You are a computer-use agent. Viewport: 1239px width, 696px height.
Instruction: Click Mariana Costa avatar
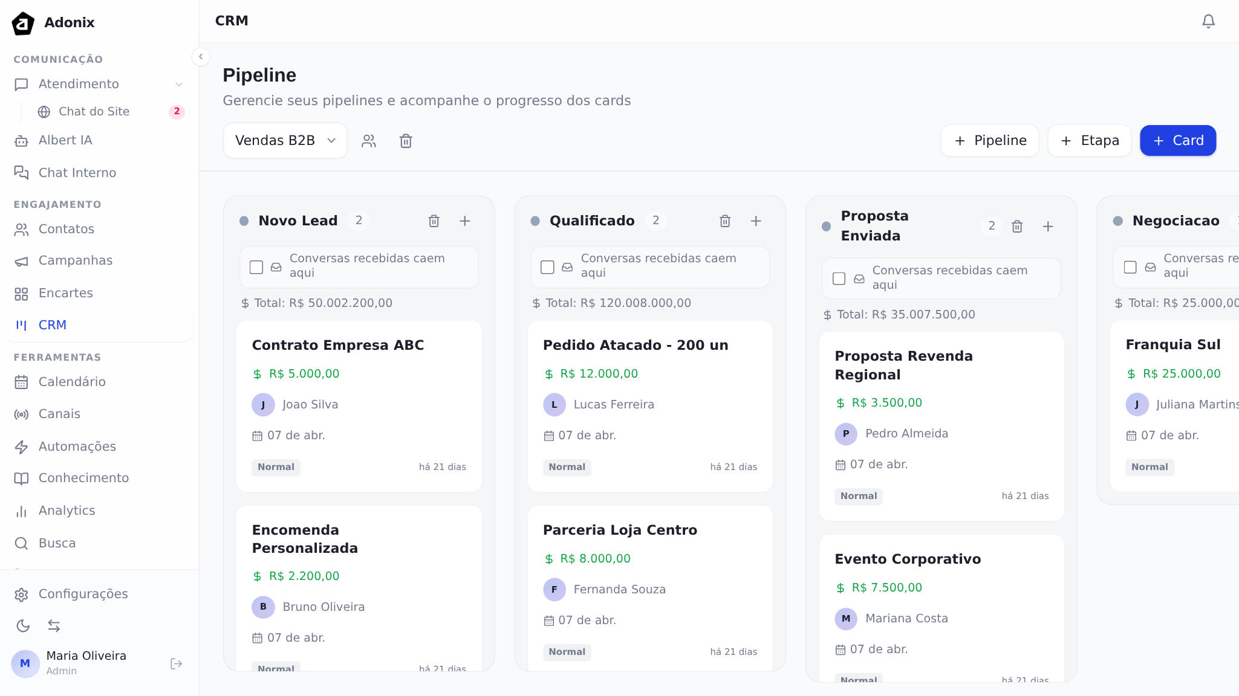pyautogui.click(x=846, y=619)
